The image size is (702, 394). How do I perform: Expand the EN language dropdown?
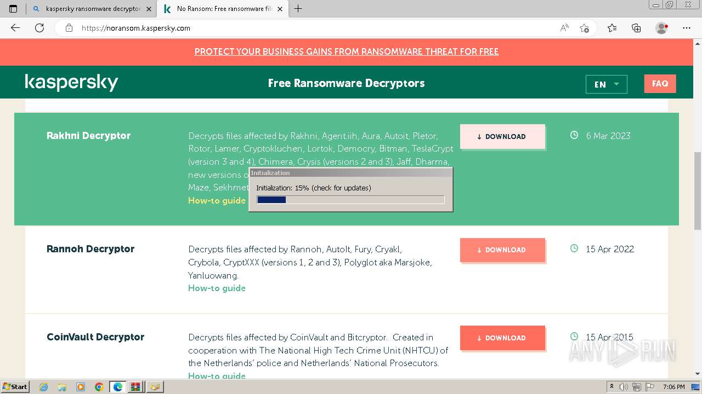click(x=606, y=84)
